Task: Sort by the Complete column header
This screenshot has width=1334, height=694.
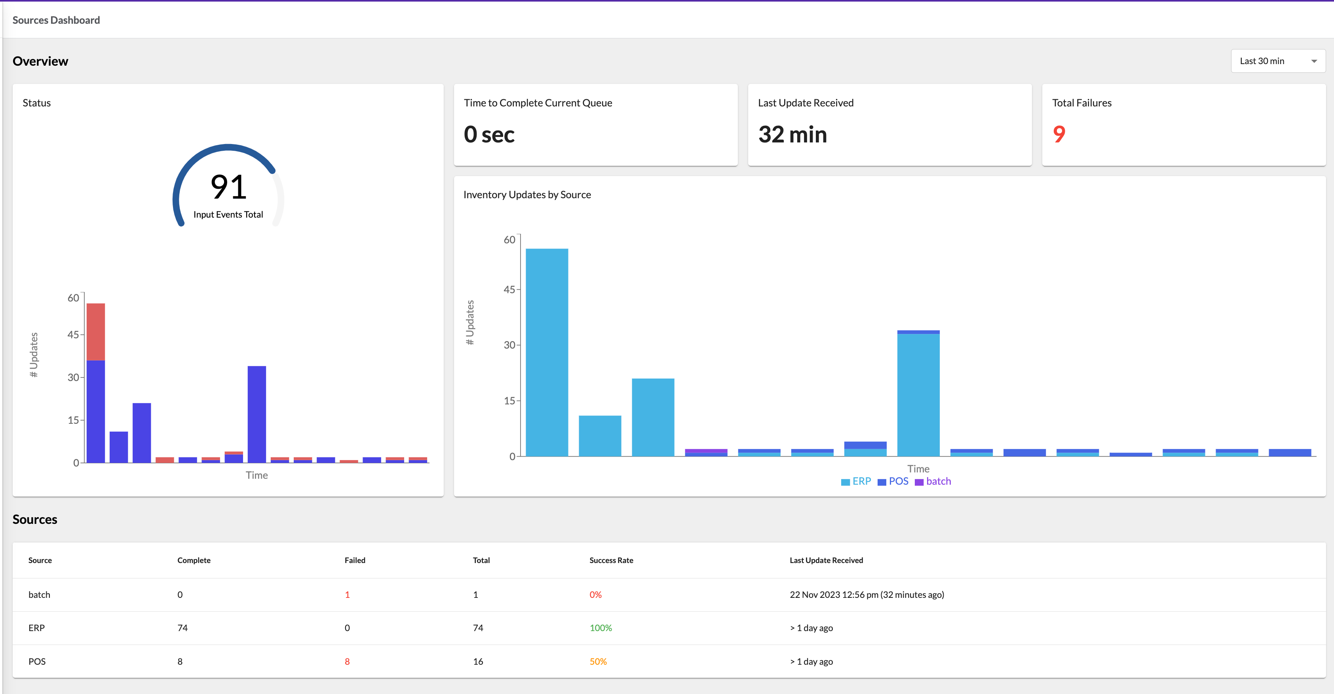Action: point(194,560)
